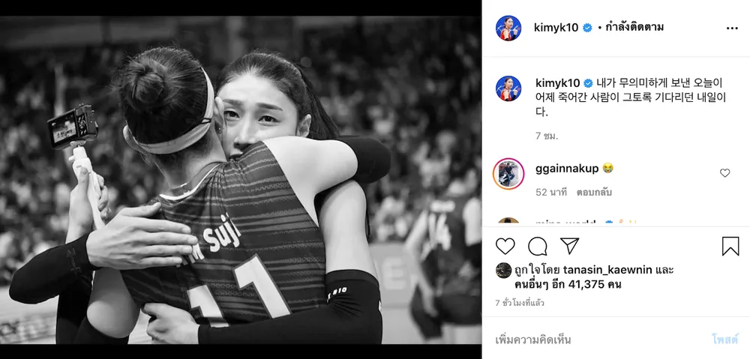The height and width of the screenshot is (359, 750).
Task: Share post via paper plane icon
Action: tap(570, 246)
